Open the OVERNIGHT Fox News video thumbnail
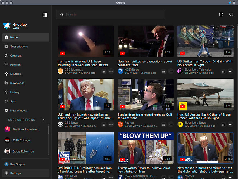 86,148
